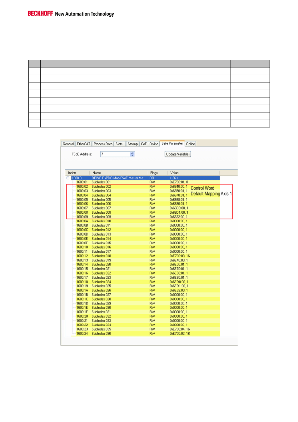Click the FSoE Address input field
Screen dimensions: 298x422
115,154
